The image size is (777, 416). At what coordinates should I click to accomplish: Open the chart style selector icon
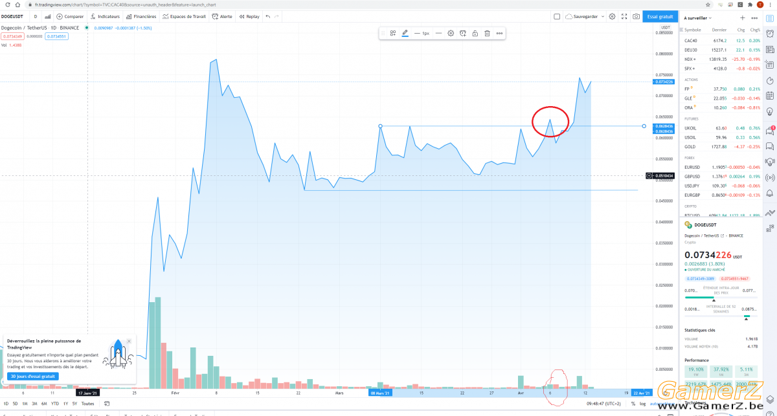coord(47,16)
